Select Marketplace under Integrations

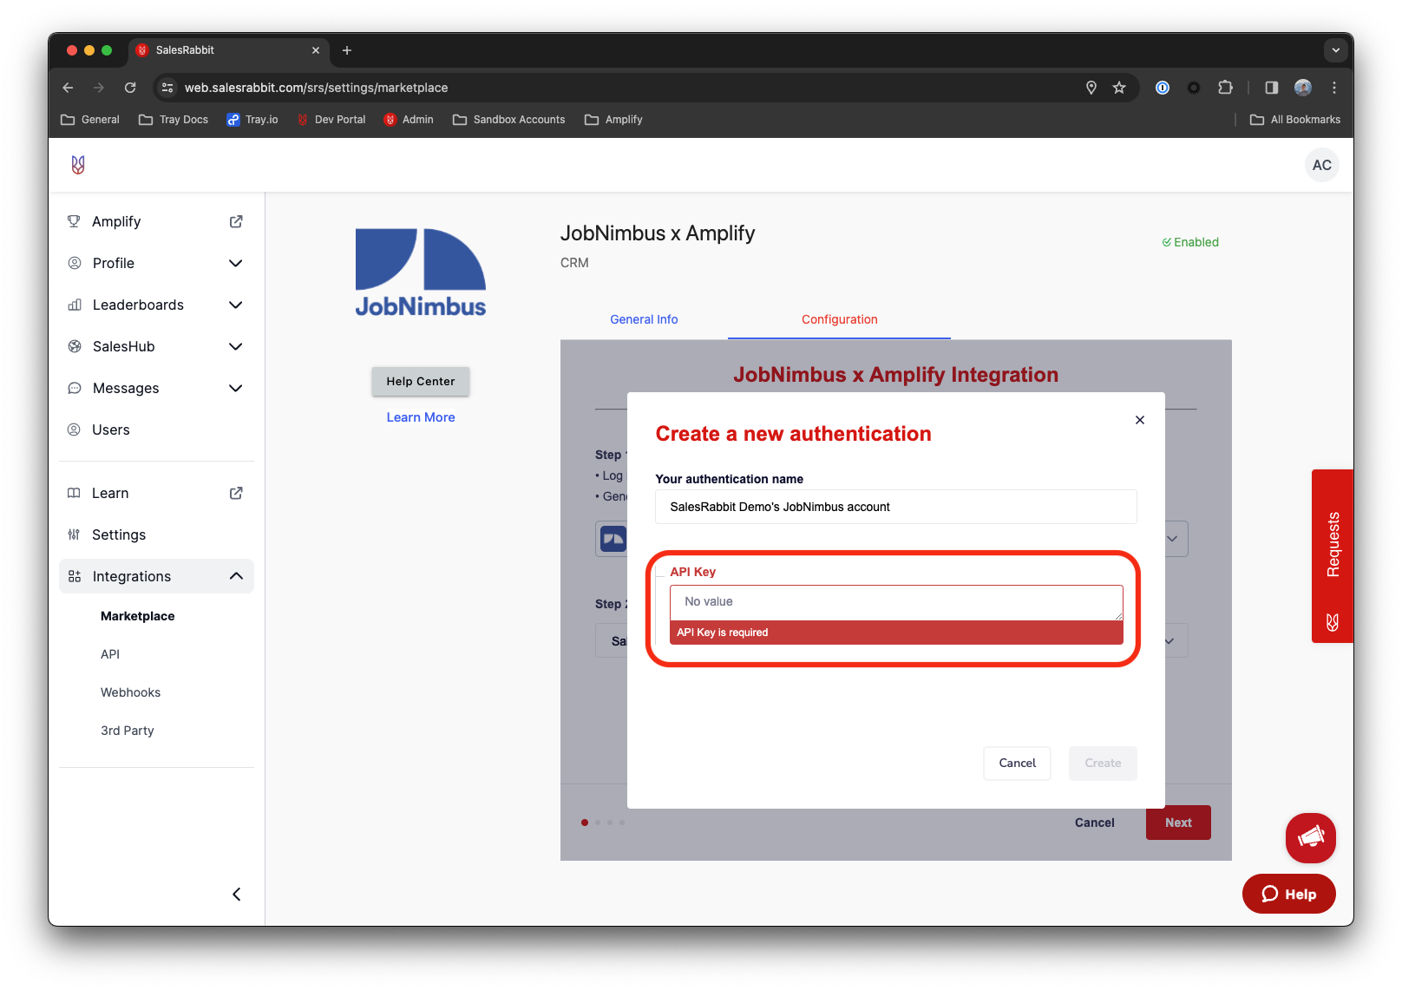click(138, 616)
